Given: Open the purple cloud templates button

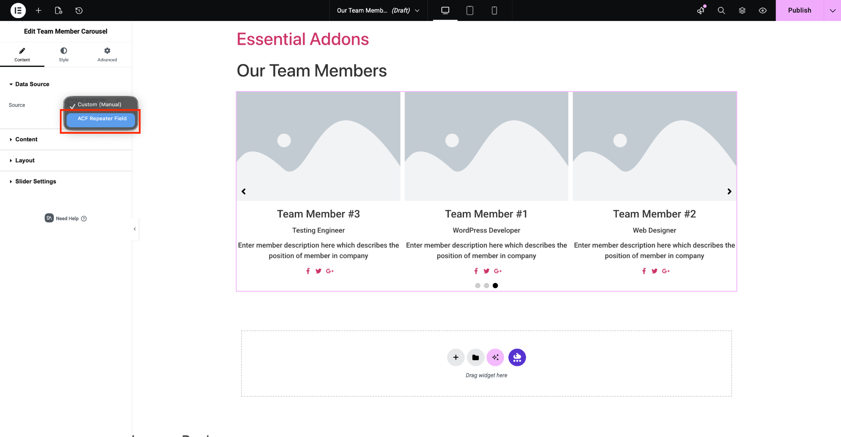Looking at the screenshot, I should coord(517,357).
